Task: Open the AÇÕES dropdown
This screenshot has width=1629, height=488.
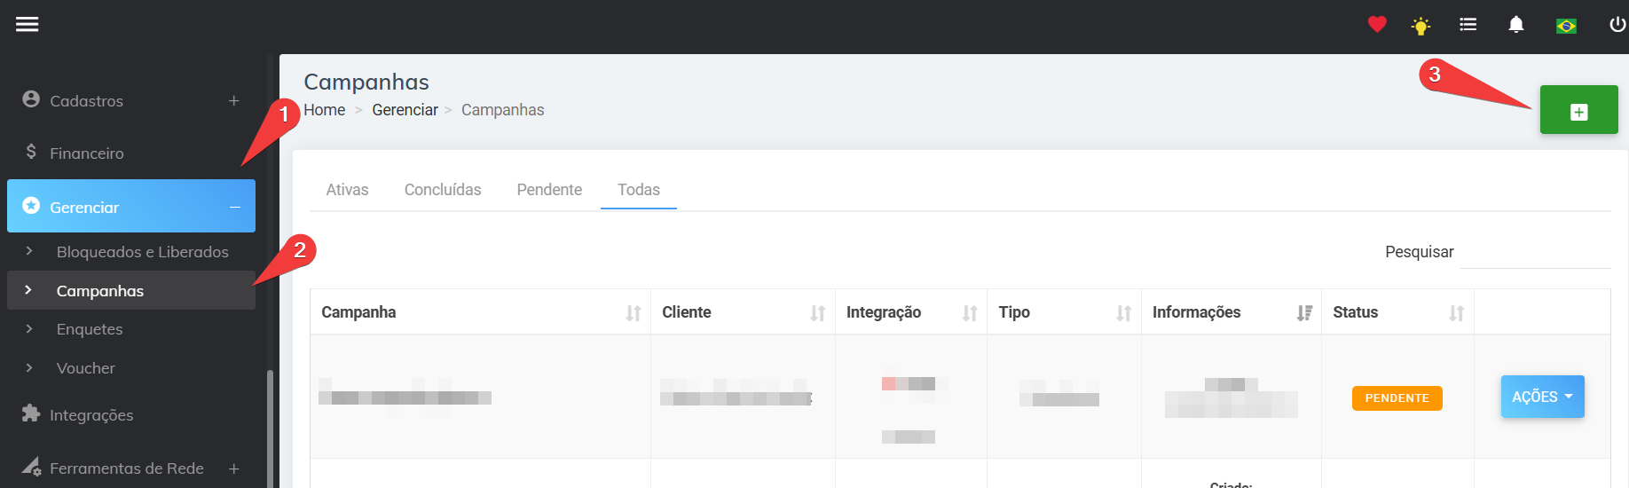Action: coord(1542,397)
